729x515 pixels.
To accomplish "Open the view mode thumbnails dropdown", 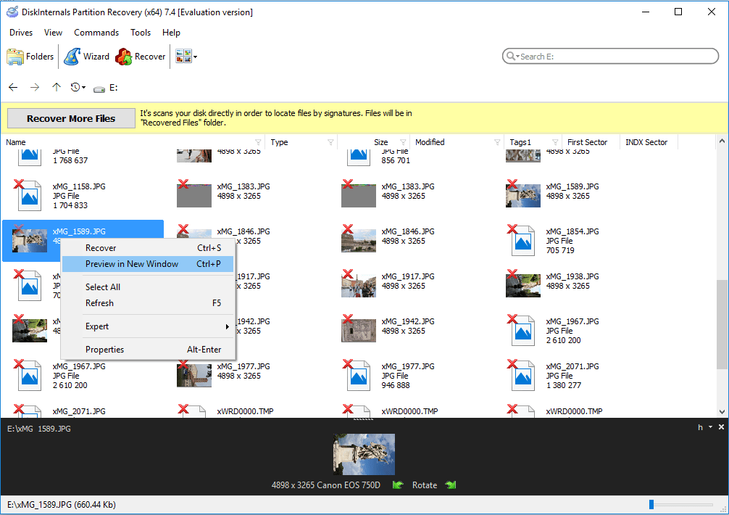I will (187, 57).
